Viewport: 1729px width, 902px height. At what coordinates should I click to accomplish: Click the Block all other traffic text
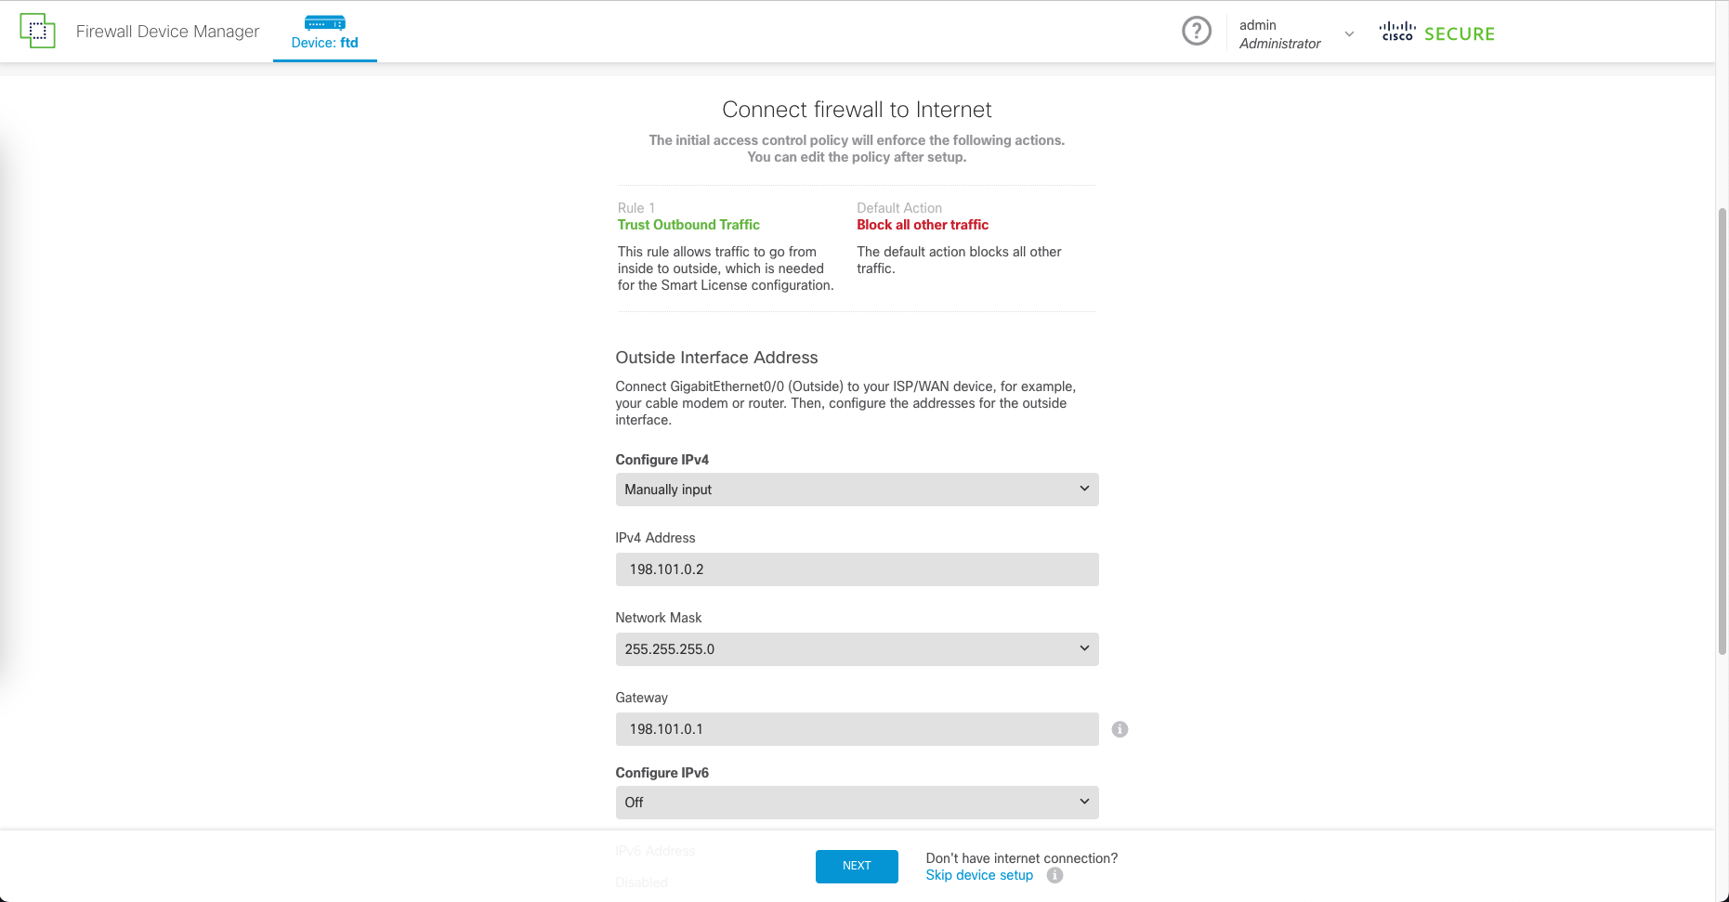pyautogui.click(x=922, y=225)
